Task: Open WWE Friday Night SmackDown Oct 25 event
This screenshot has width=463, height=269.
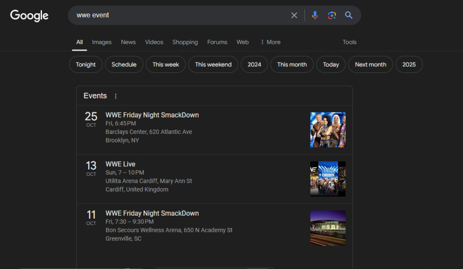Action: click(x=152, y=115)
